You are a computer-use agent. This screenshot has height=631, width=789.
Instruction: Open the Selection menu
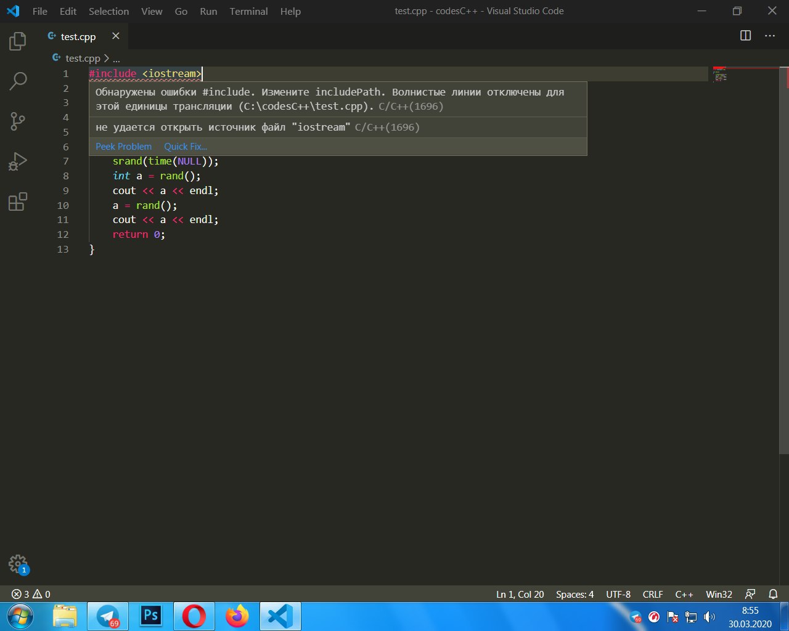[x=108, y=11]
